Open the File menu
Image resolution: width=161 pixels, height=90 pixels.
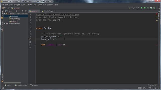point(3,5)
